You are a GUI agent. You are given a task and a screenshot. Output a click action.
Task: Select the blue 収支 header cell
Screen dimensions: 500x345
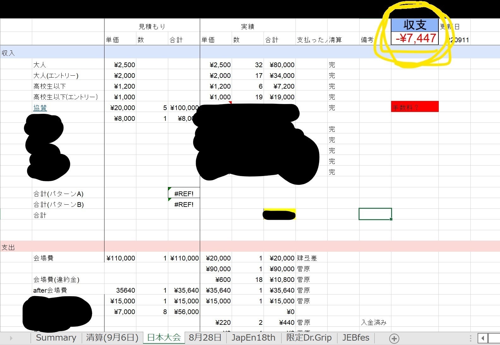[414, 25]
